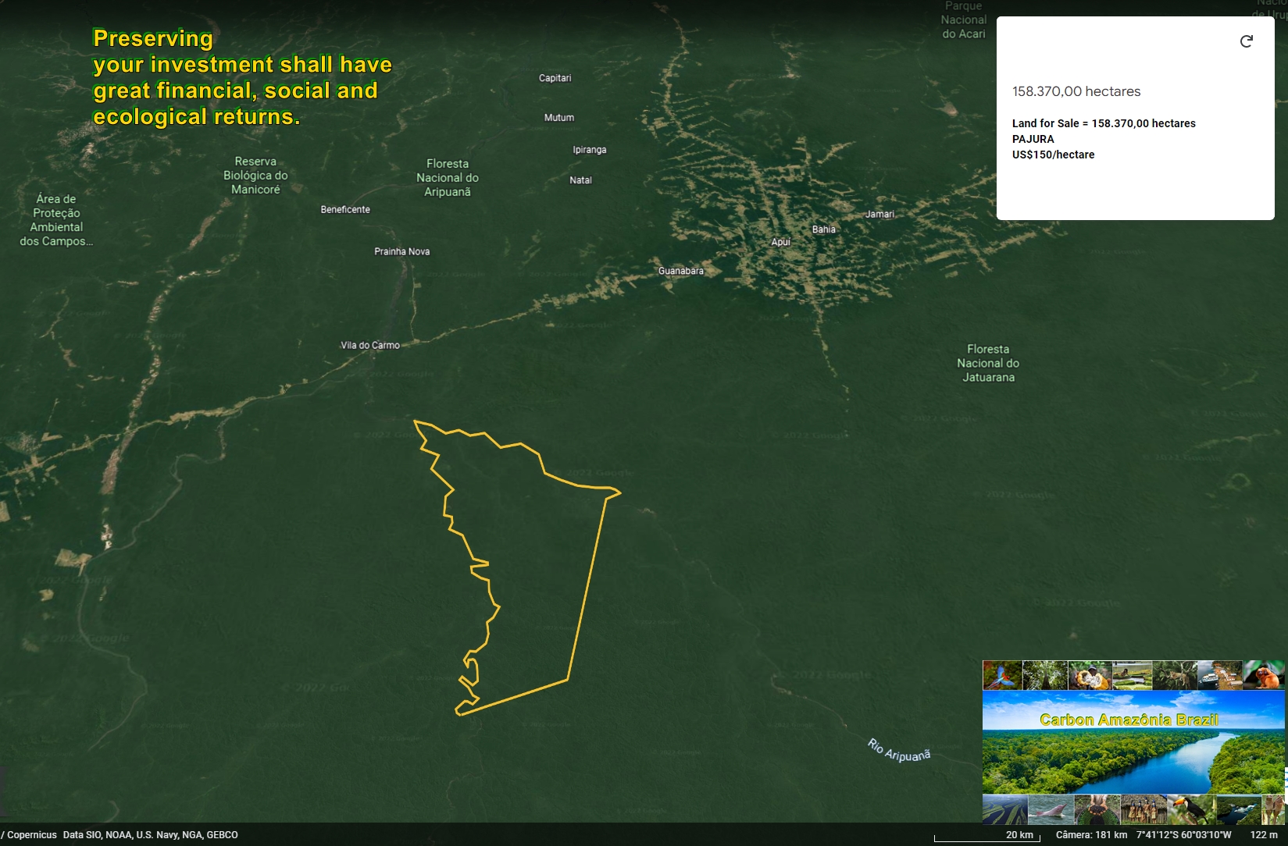Click the refresh icon on the info card
The image size is (1288, 846).
coord(1246,41)
